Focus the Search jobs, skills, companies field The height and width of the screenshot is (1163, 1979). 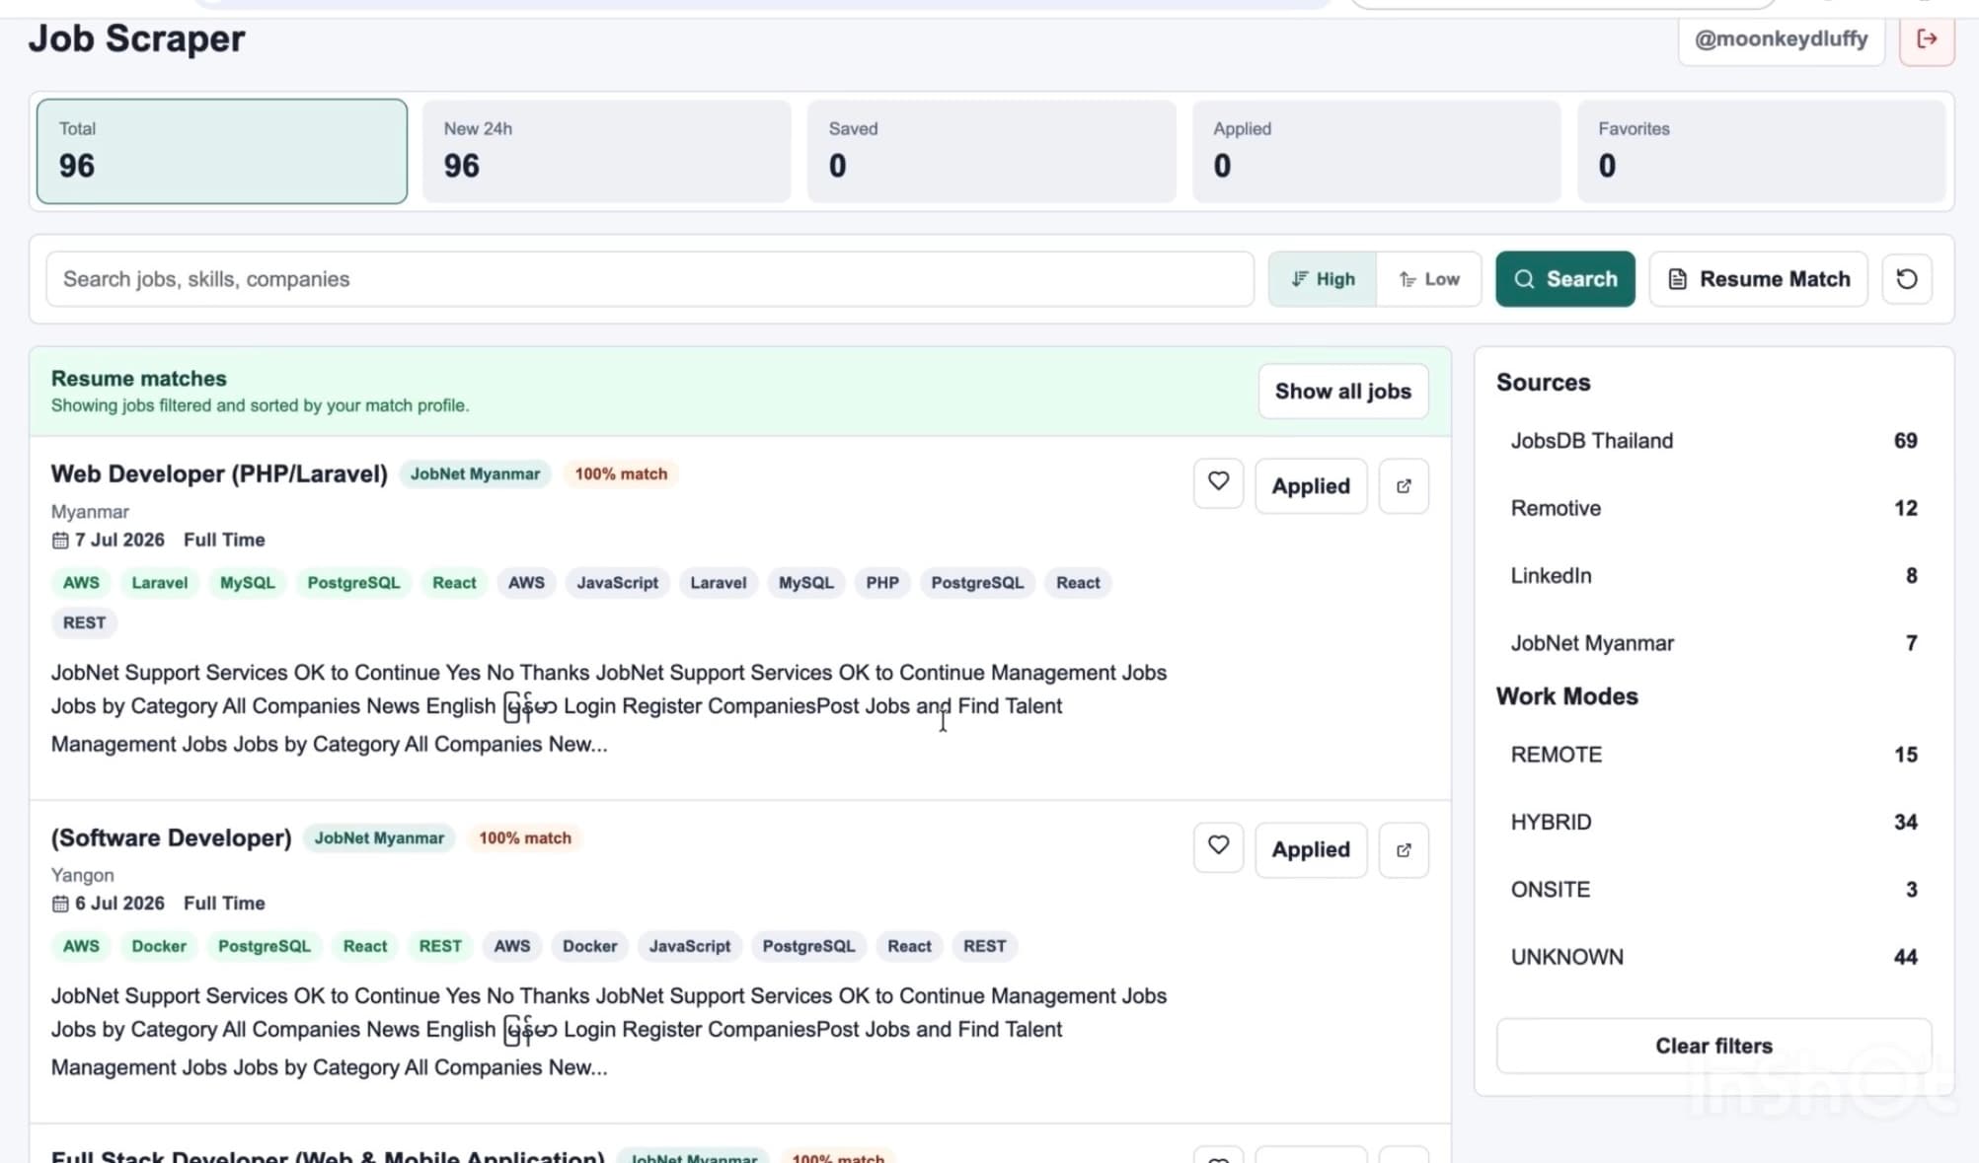(x=650, y=279)
